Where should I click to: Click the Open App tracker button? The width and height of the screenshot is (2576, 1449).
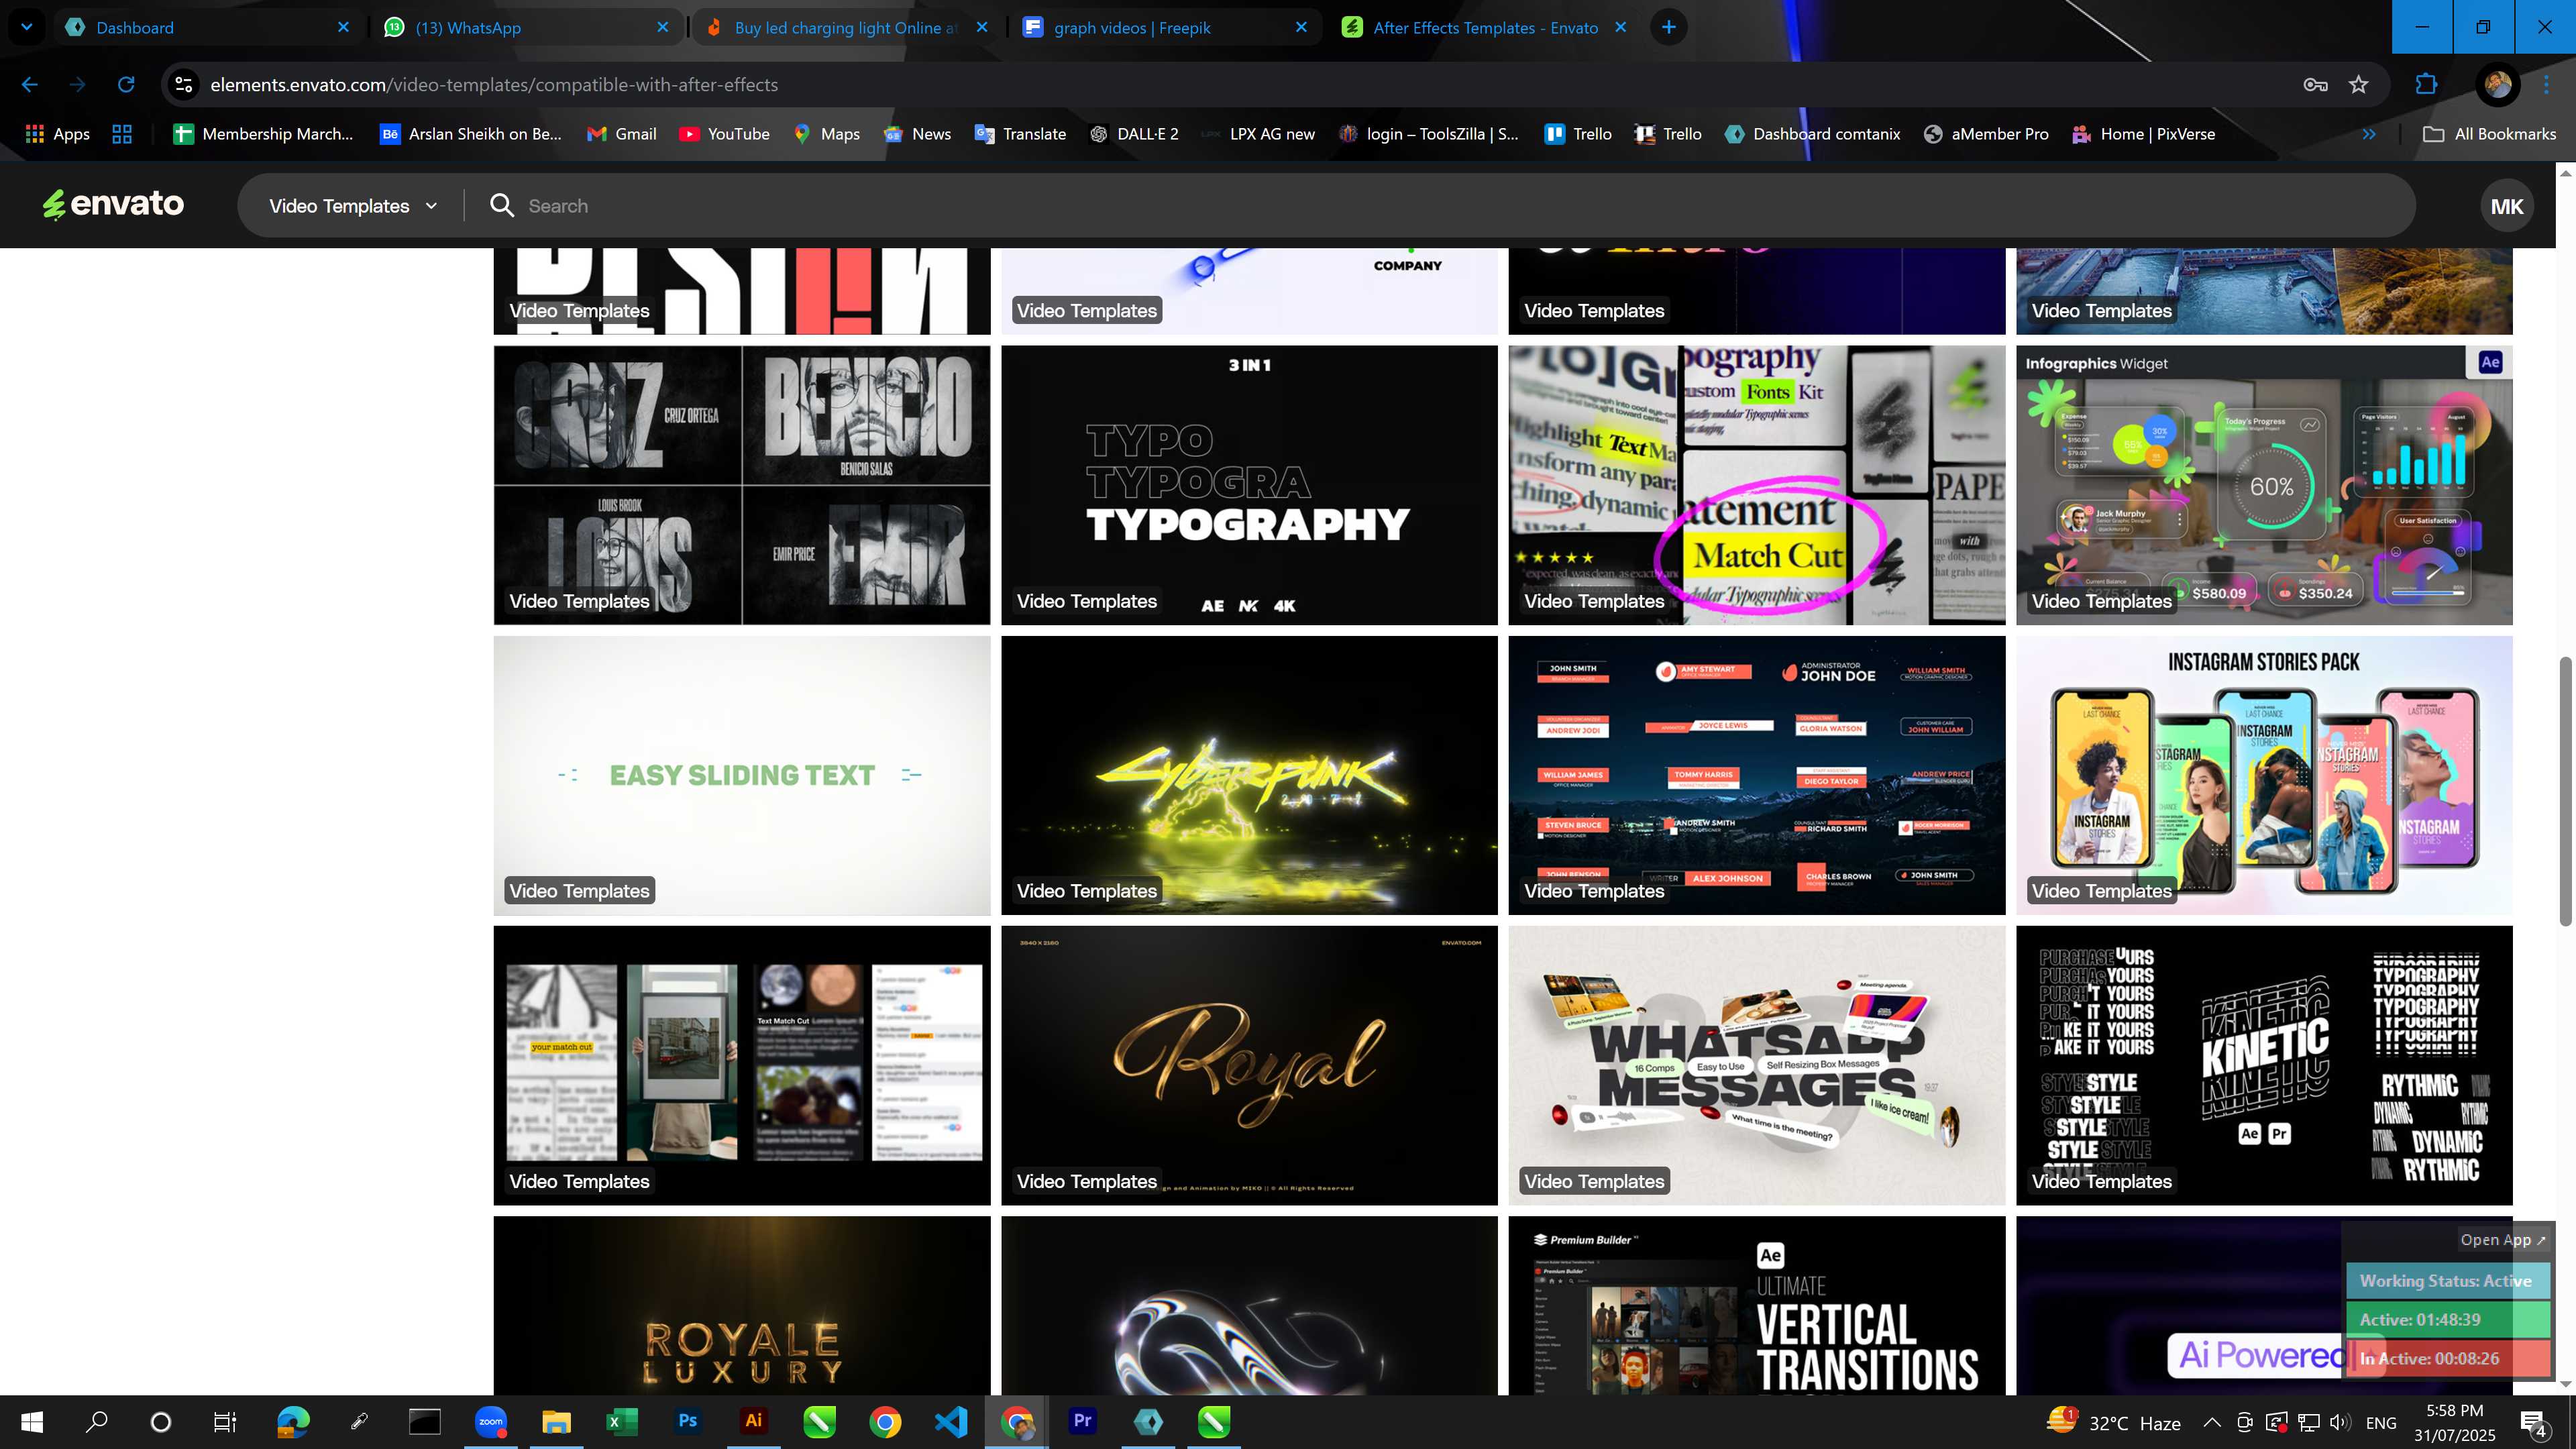(2502, 1240)
